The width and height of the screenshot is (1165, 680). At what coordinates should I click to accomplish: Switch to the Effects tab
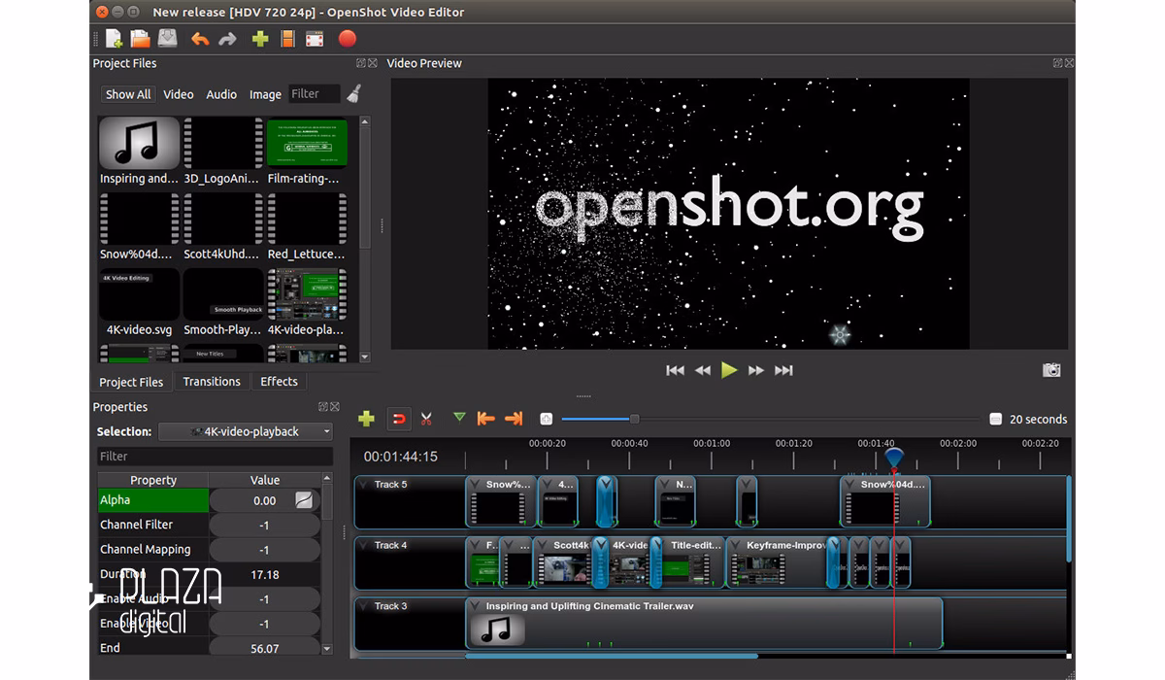[x=279, y=382]
